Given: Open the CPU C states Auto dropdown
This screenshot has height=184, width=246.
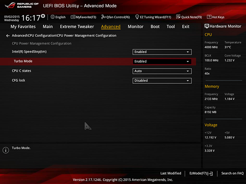Looking at the screenshot, I should click(162, 71).
